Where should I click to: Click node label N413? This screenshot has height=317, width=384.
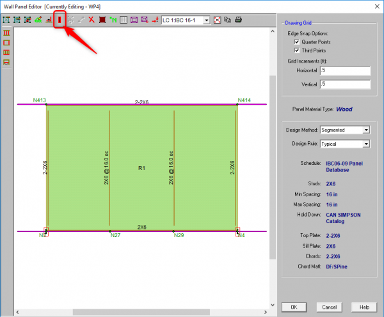40,100
